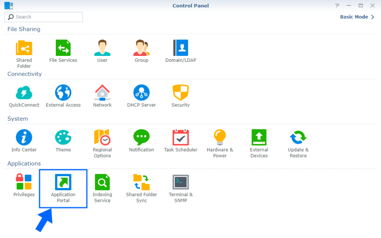Screen dimensions: 381x238
Task: Open Terminal & SNMP settings
Action: click(180, 183)
